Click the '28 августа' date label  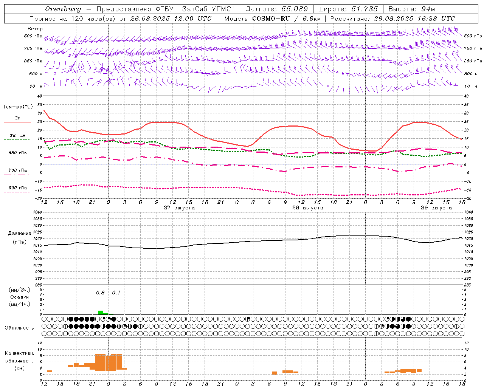(308, 208)
